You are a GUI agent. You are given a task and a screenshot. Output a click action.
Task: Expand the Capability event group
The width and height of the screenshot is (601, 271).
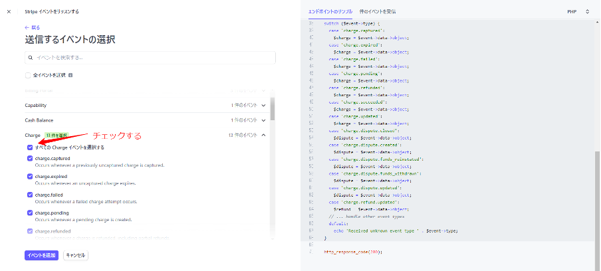[263, 105]
